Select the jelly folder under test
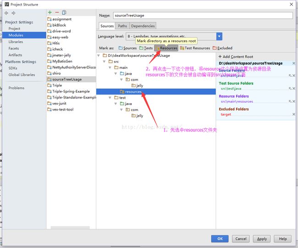Viewport: 298px width, 248px height. coord(137,116)
